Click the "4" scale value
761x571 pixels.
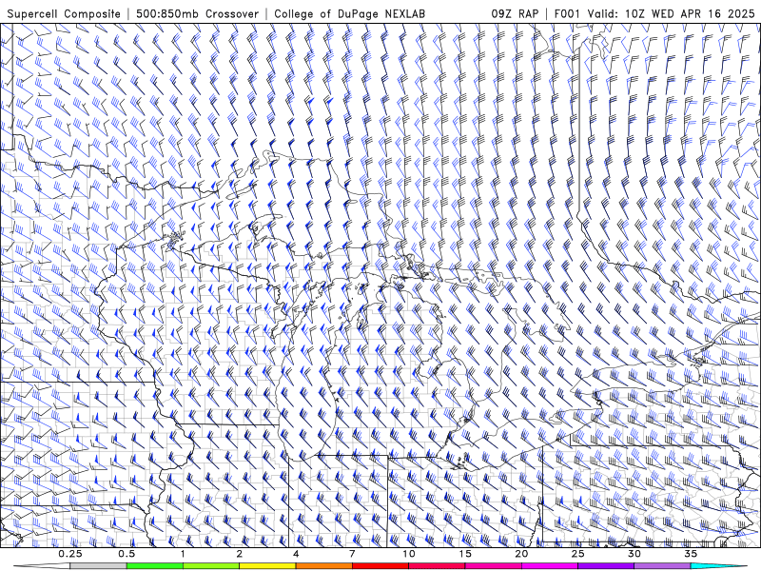[x=296, y=554]
